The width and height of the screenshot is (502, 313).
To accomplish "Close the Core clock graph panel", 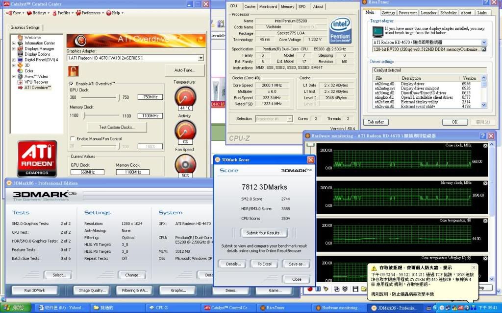I will 485,146.
